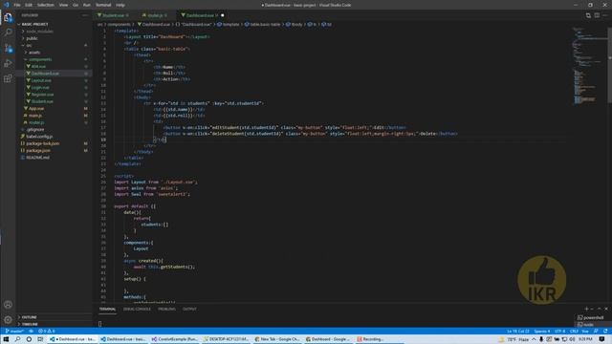Open README.md file
Screen dimensions: 612x344
(54, 158)
